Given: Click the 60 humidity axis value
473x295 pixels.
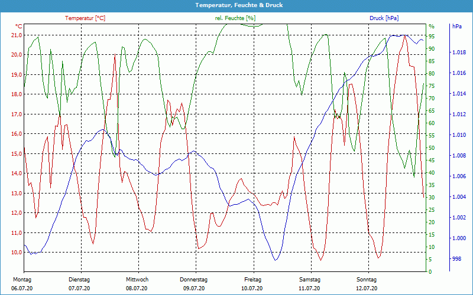Looking at the screenshot, I should point(432,123).
